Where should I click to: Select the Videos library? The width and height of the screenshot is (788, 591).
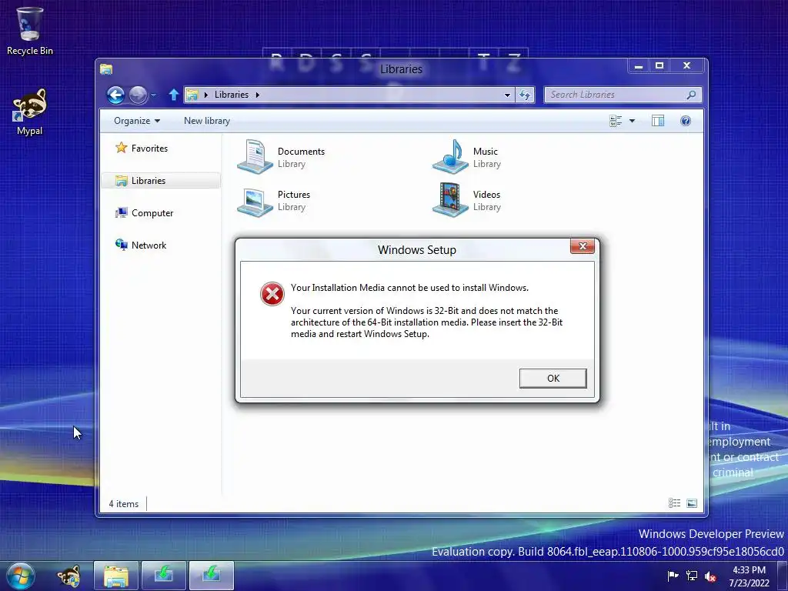point(467,201)
